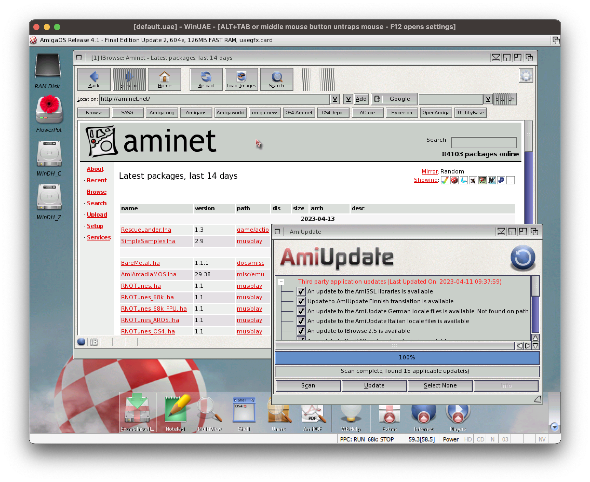
Task: Open the WinDH_C drive icon
Action: [49, 153]
